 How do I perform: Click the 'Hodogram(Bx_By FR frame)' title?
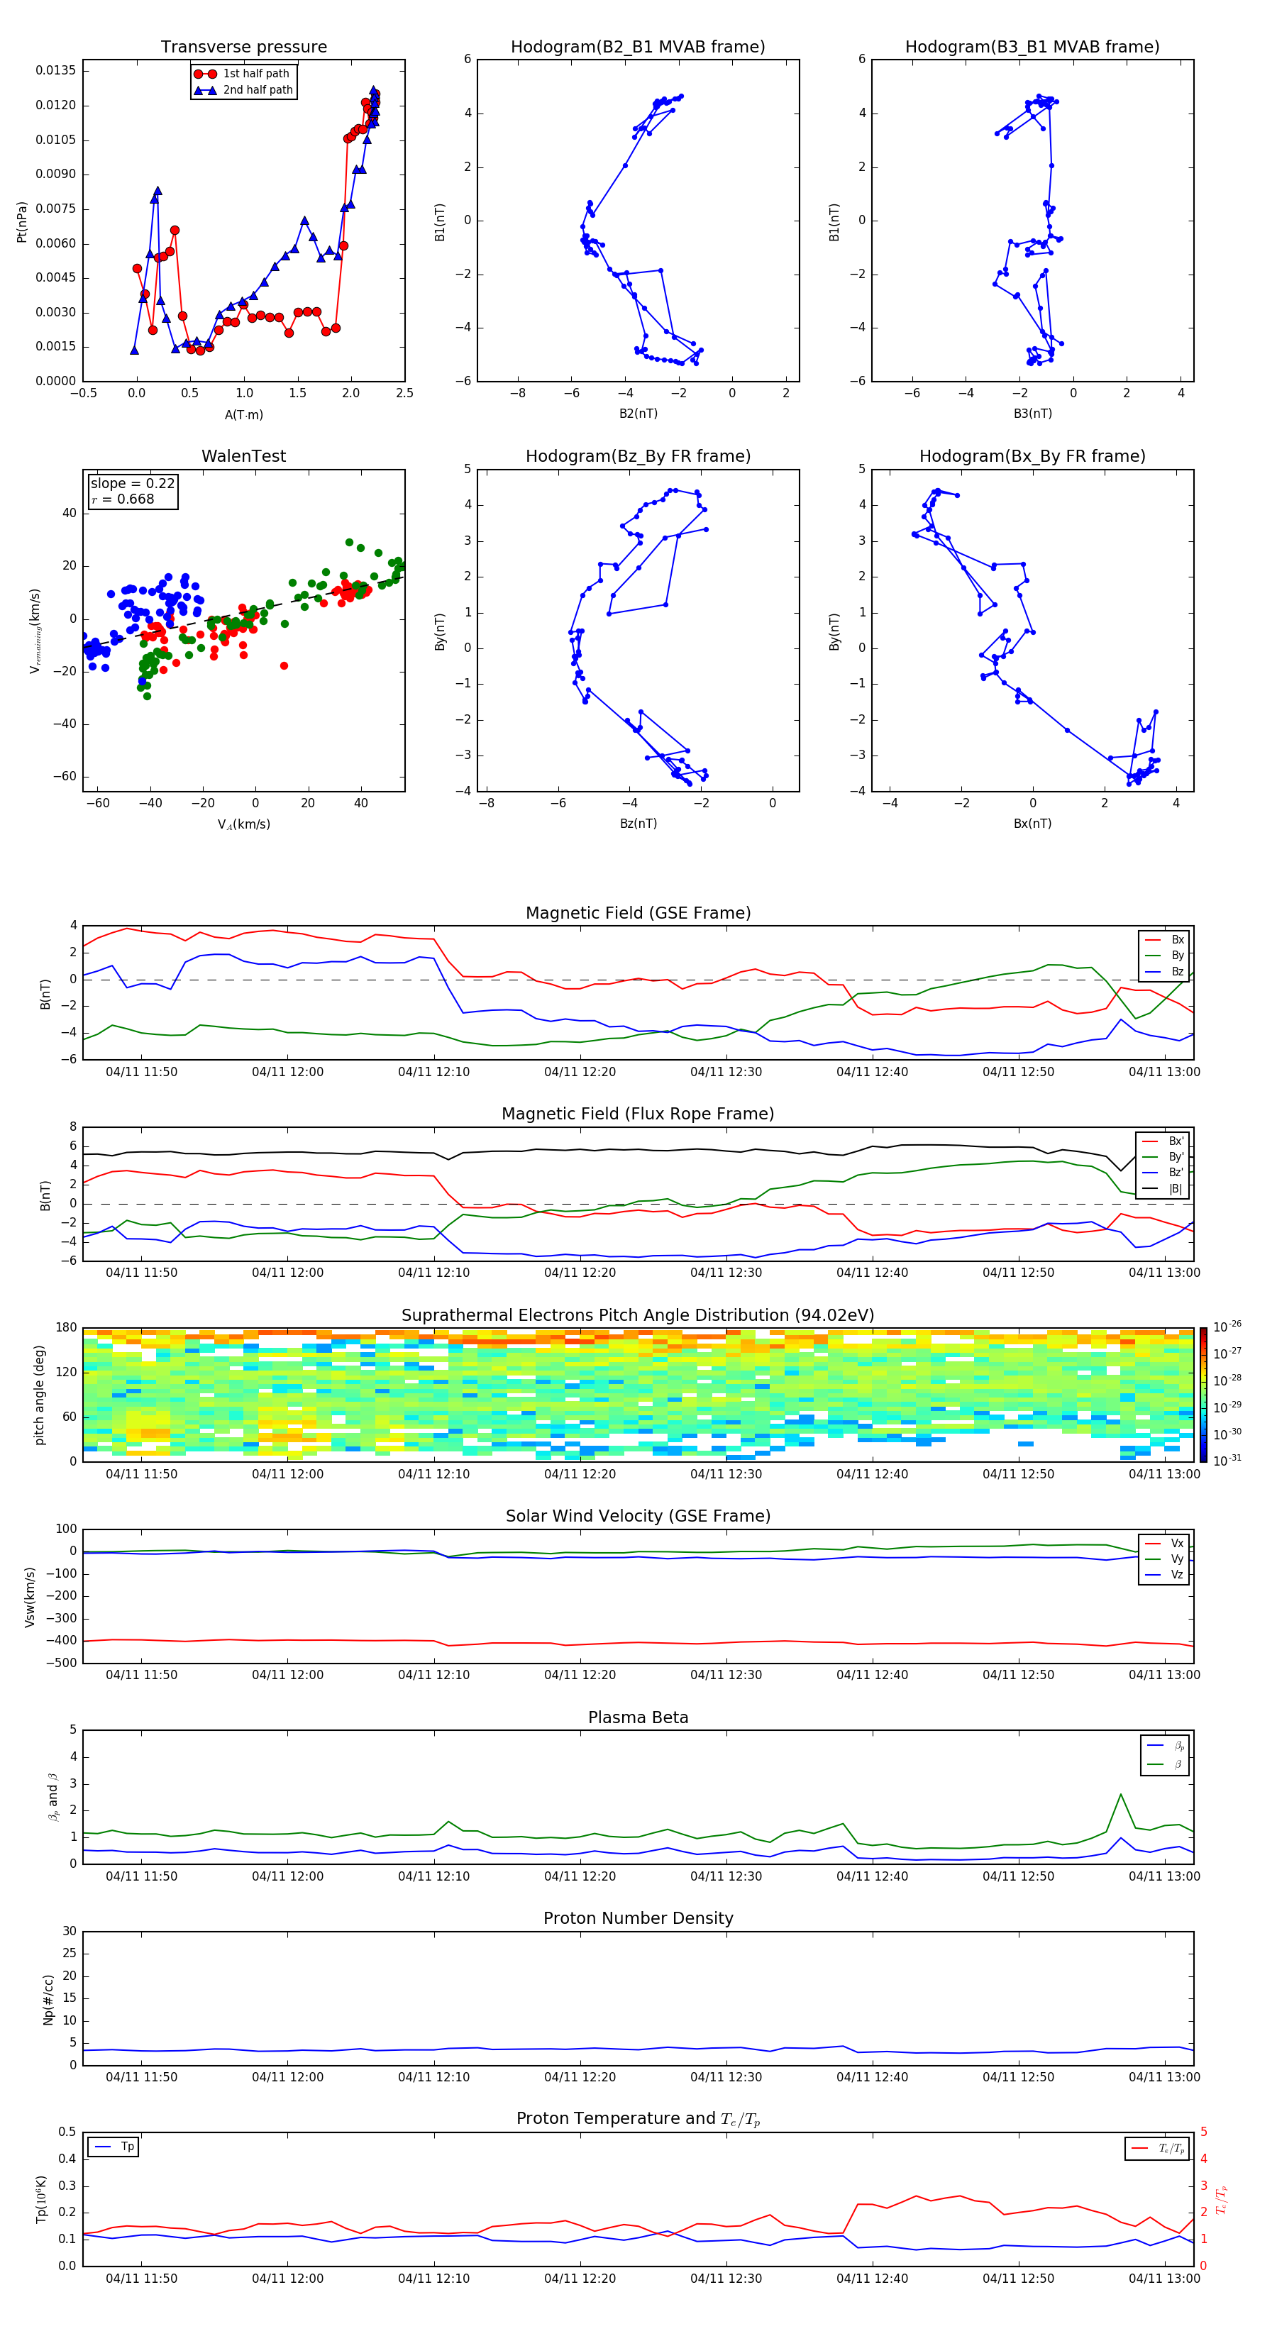pyautogui.click(x=1032, y=456)
